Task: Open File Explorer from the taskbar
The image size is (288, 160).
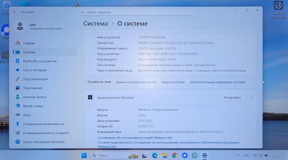Action: point(165,156)
